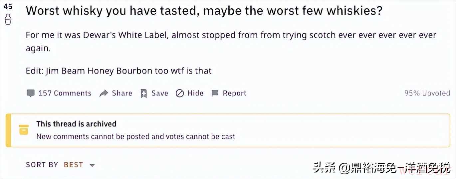Click the 95% Upvoted text
This screenshot has height=179, width=456.
[x=427, y=93]
